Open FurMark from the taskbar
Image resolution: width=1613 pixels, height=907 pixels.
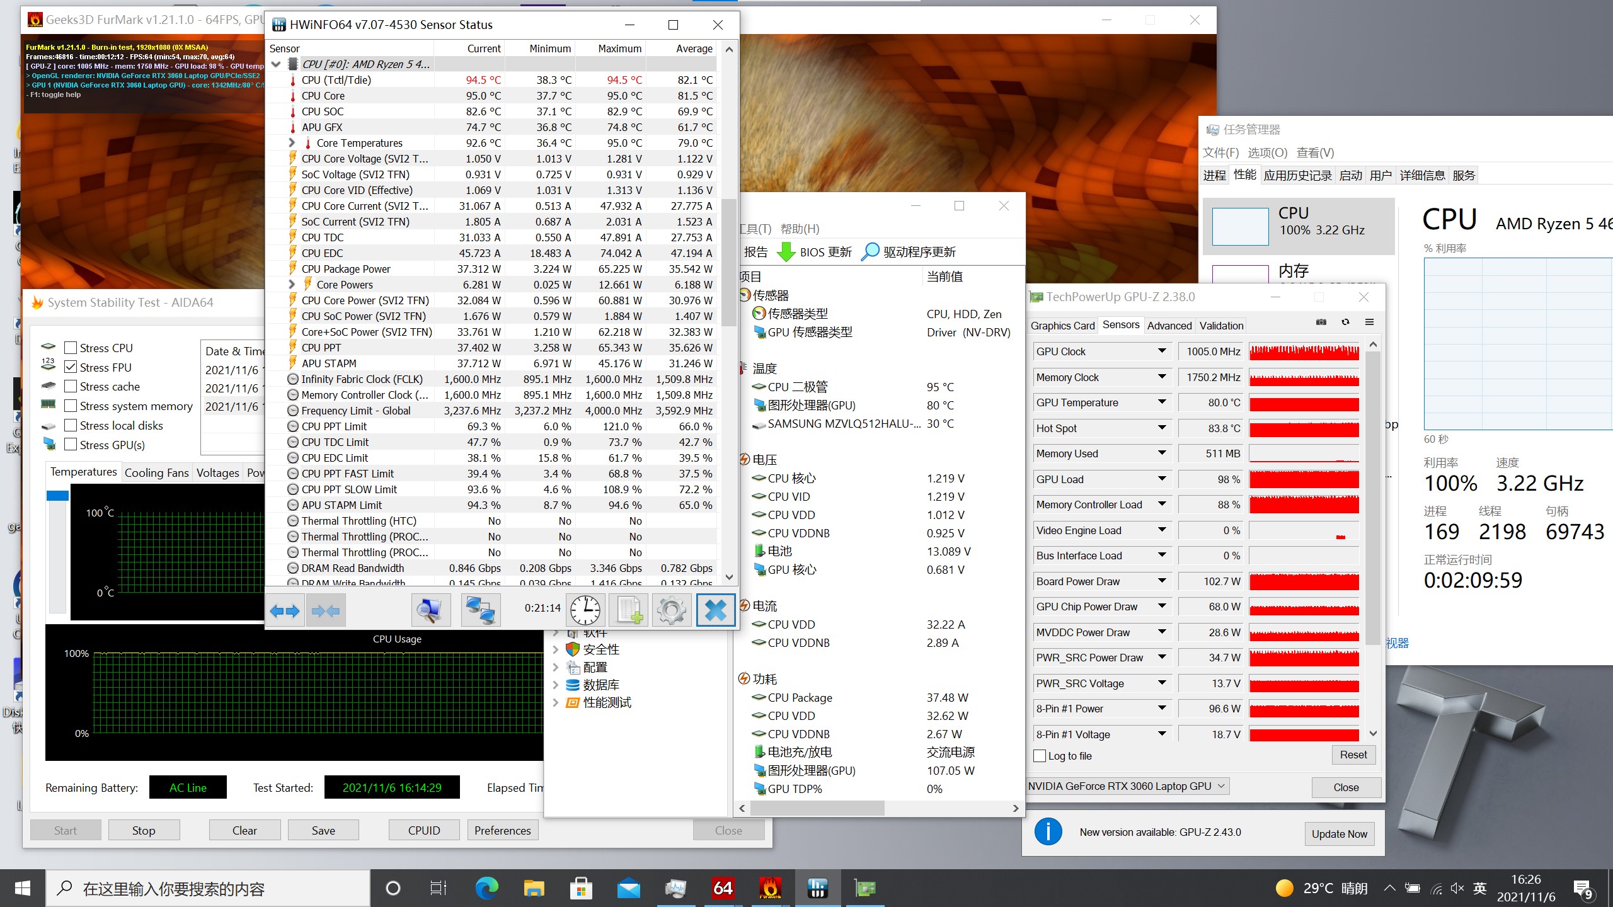[x=769, y=889]
